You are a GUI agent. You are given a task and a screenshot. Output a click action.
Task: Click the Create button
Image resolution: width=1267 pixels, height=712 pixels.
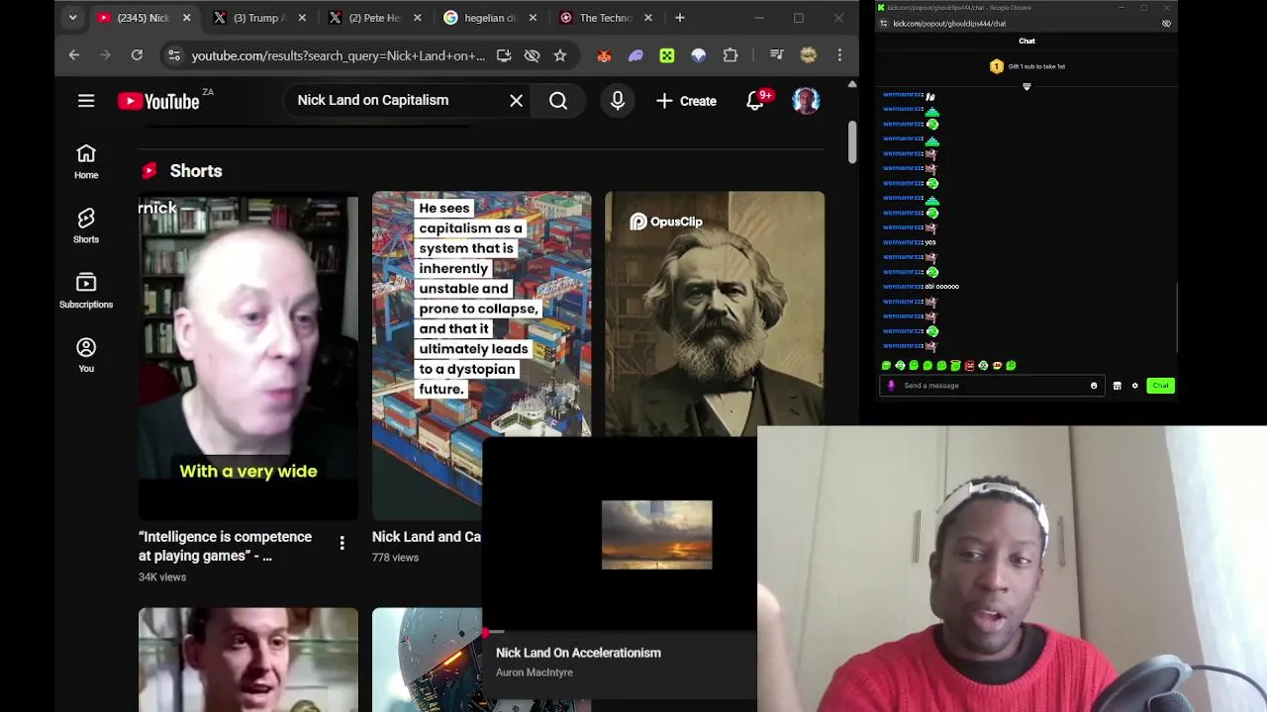coord(686,101)
